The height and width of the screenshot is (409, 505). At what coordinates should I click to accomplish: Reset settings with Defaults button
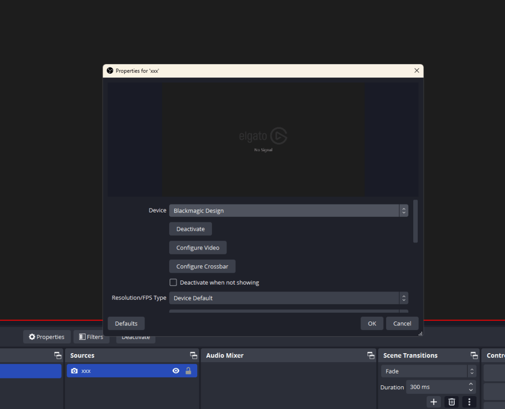[x=126, y=324]
